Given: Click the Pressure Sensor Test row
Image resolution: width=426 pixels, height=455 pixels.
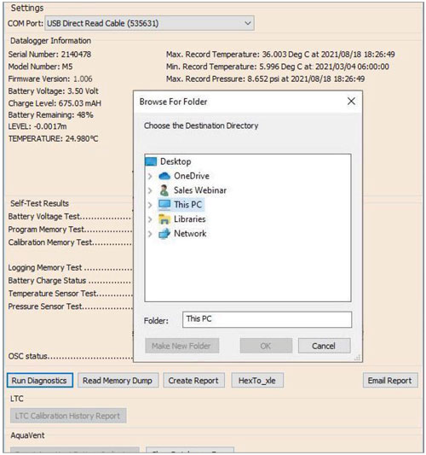Looking at the screenshot, I should [x=70, y=306].
